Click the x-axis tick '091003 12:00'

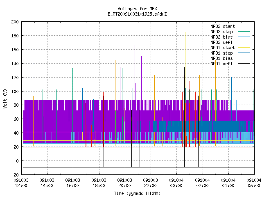(x=21, y=183)
